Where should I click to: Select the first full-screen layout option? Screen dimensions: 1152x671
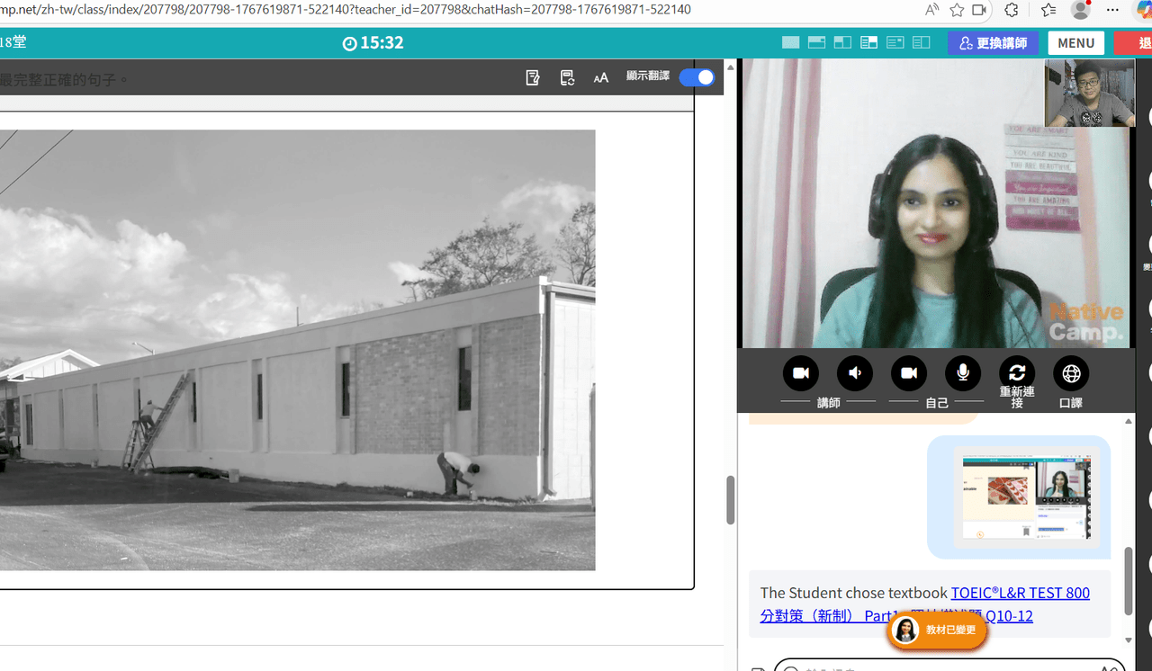tap(790, 42)
